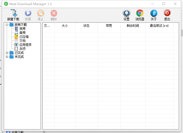Expand the 已完成 tree node

tap(7, 53)
